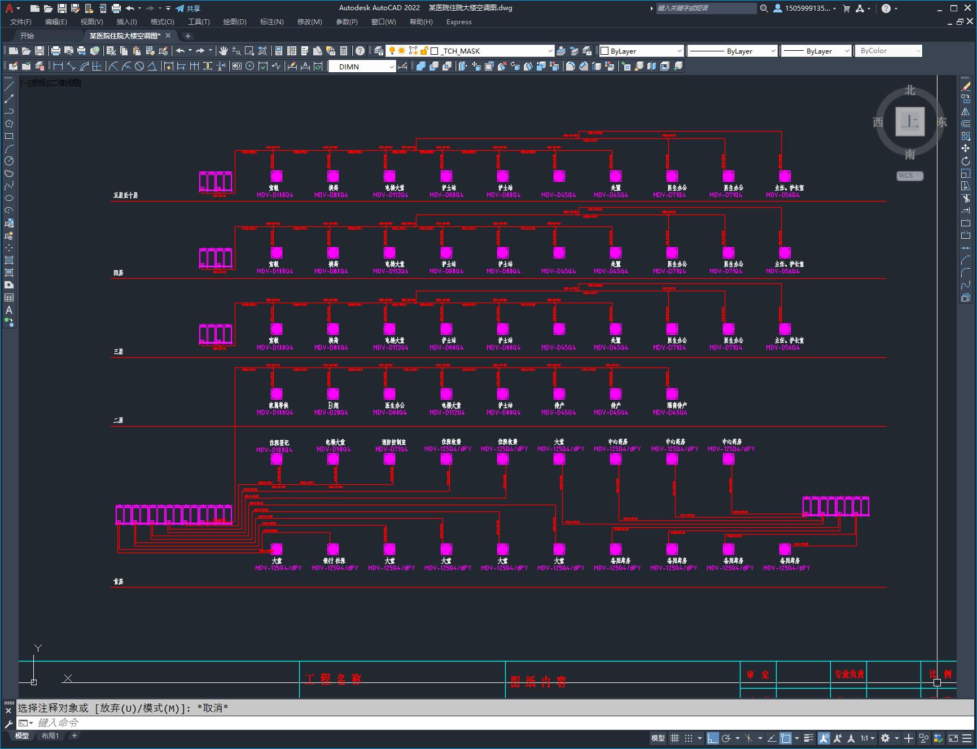
Task: Click the Erase tool in modify toolbar
Action: point(966,86)
